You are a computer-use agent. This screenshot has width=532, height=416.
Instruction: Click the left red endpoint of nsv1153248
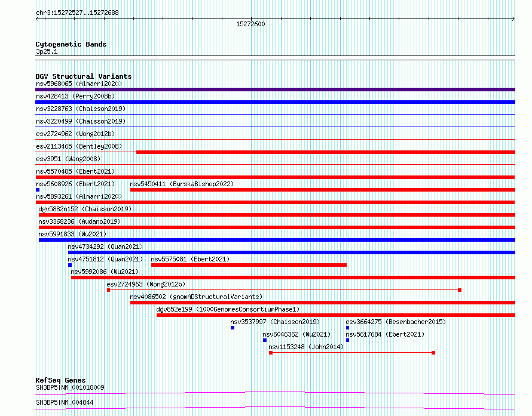271,353
